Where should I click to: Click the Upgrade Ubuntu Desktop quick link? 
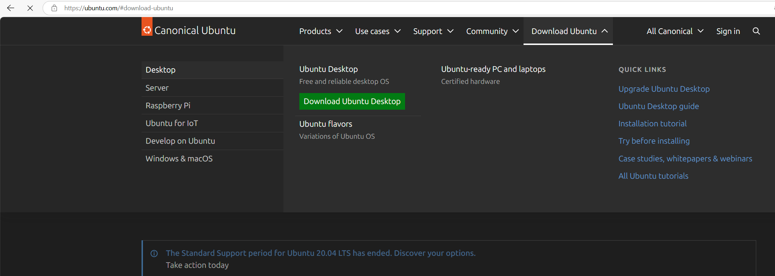tap(664, 89)
